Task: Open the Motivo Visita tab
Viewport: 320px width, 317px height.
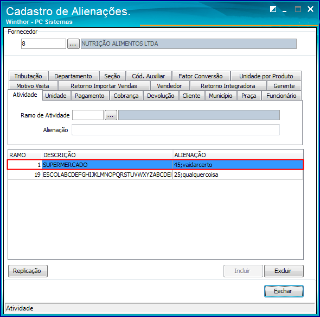Action: coord(33,86)
